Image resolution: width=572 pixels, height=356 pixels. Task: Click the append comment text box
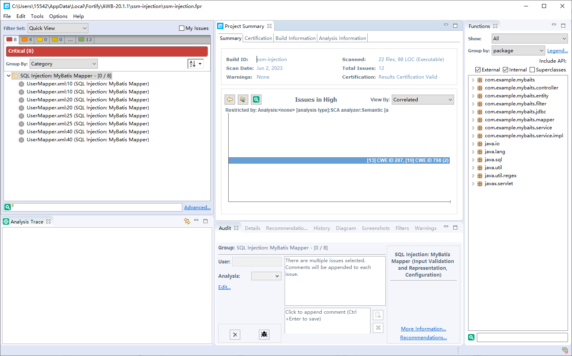[x=327, y=320]
